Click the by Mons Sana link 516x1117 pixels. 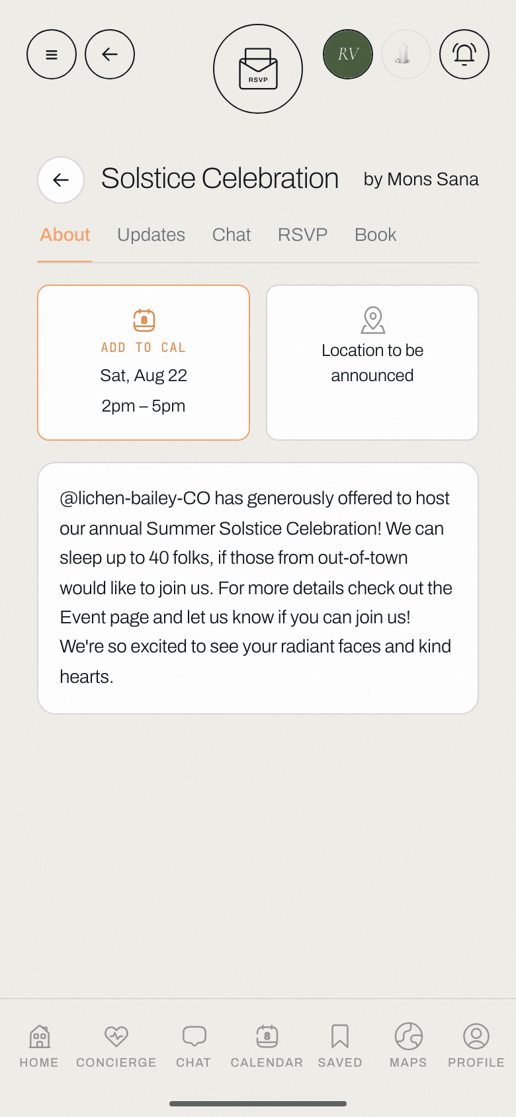tap(421, 179)
